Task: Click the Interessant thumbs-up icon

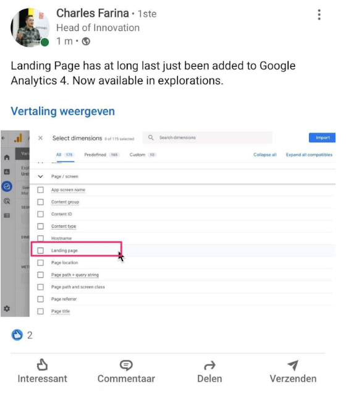Action: click(42, 364)
